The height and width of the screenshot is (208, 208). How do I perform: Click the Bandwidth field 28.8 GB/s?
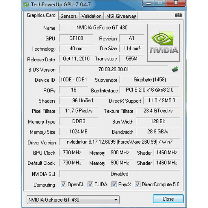pyautogui.click(x=158, y=132)
